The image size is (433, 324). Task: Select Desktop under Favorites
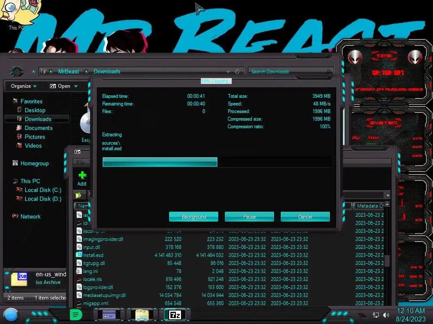pyautogui.click(x=35, y=110)
